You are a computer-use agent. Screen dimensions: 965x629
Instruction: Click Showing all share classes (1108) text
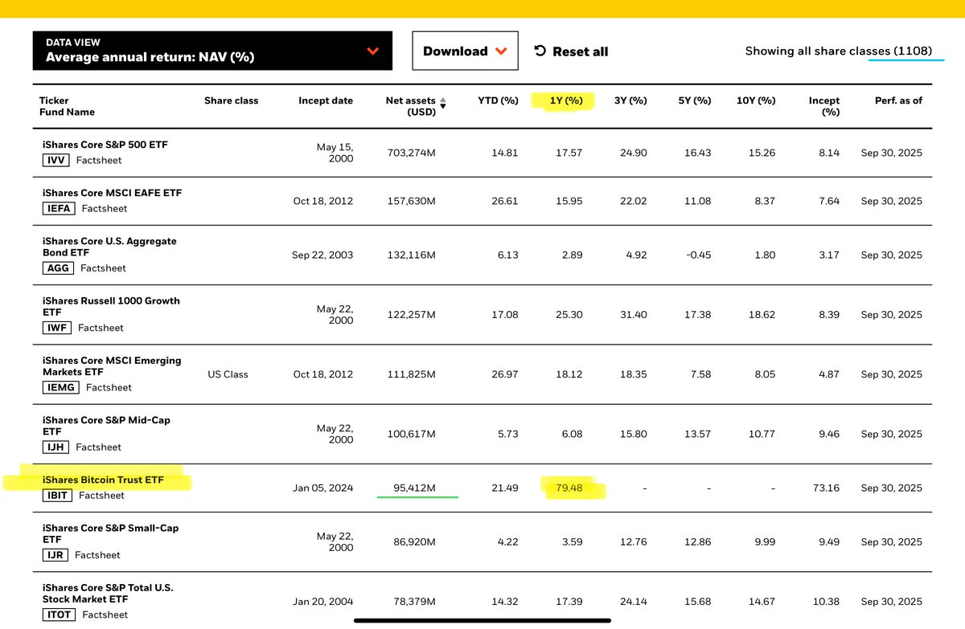click(x=839, y=51)
